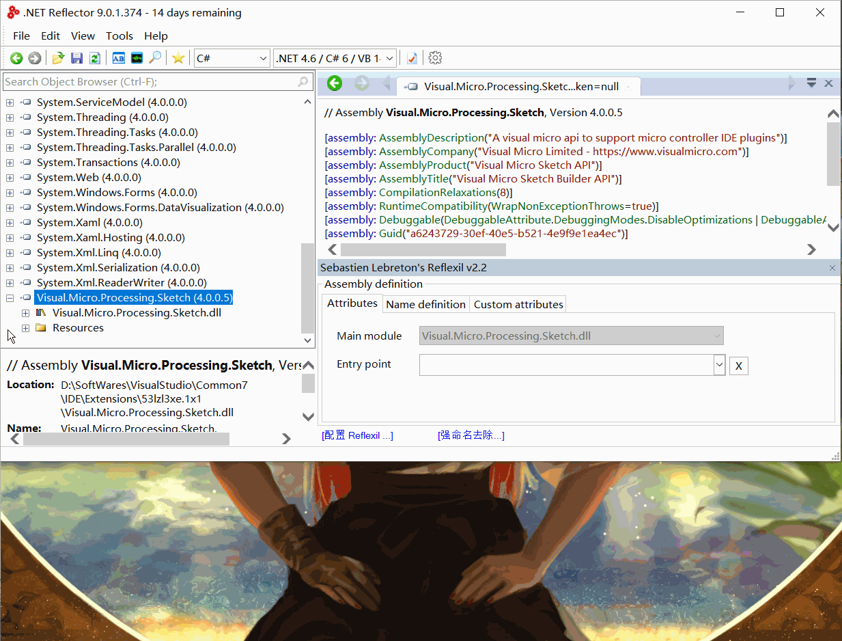Click the Refresh icon in the toolbar

coord(95,58)
